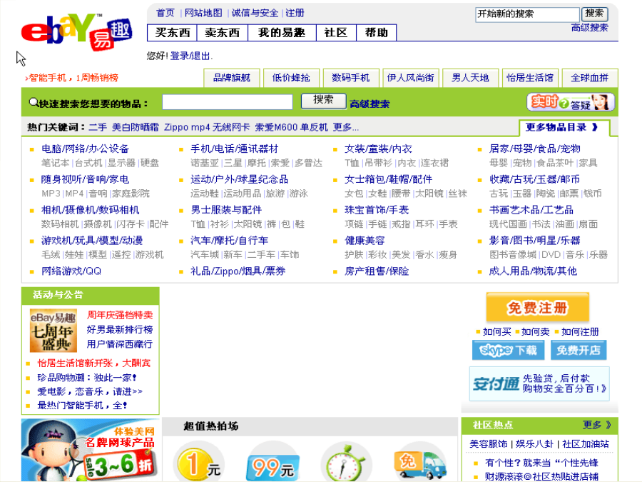Open 高级搜索 link in green bar
The image size is (642, 482).
point(370,104)
